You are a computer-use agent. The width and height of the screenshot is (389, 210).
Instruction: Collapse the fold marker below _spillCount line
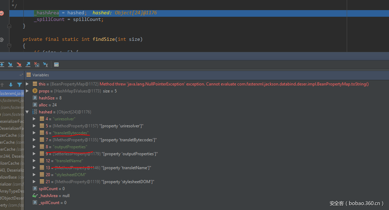coord(9,26)
